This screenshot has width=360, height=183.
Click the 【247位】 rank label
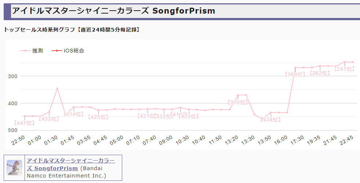(x=344, y=69)
